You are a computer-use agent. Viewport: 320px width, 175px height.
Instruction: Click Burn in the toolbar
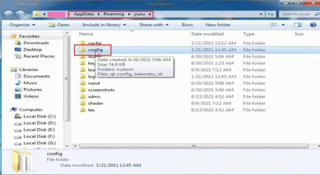pos(187,25)
